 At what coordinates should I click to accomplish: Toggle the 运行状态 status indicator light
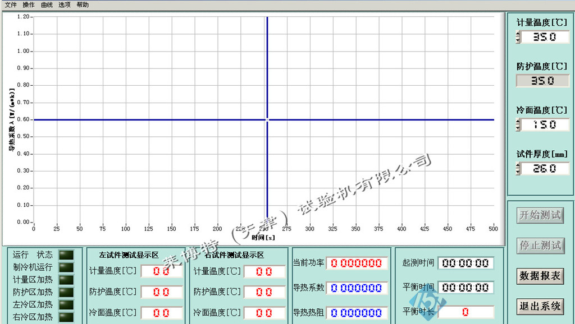pyautogui.click(x=66, y=254)
